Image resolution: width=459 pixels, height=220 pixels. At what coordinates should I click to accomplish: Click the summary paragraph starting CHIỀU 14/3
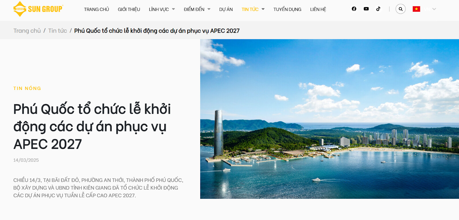(98, 188)
